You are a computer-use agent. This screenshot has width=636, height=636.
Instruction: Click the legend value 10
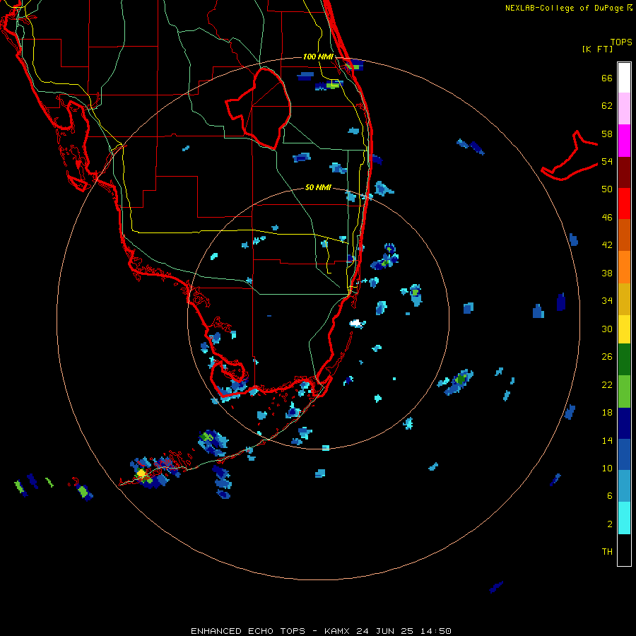point(607,469)
